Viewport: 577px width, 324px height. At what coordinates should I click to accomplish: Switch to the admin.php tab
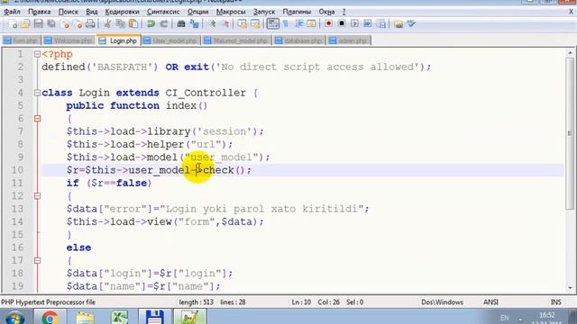[x=349, y=40]
